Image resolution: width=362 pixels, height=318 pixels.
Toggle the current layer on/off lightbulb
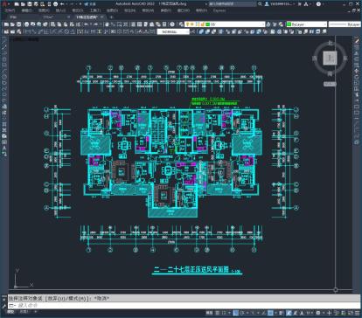click(187, 24)
